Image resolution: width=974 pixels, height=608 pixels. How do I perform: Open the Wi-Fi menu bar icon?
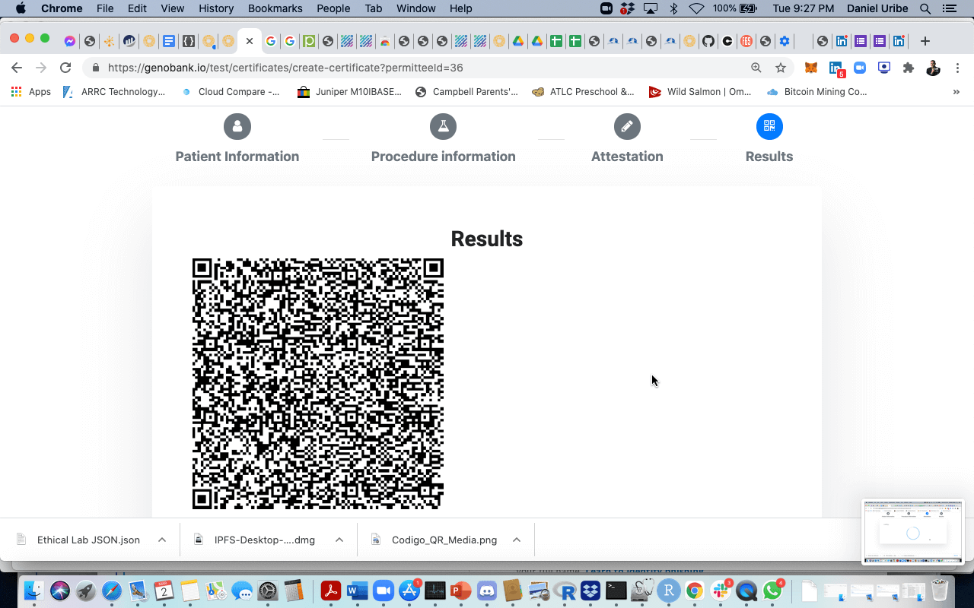pyautogui.click(x=696, y=8)
